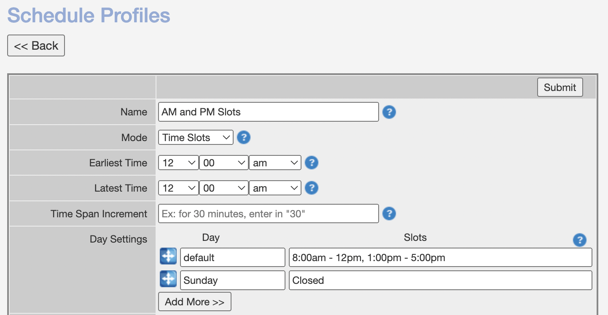Click the Time Span Increment label
The width and height of the screenshot is (608, 315).
[99, 214]
